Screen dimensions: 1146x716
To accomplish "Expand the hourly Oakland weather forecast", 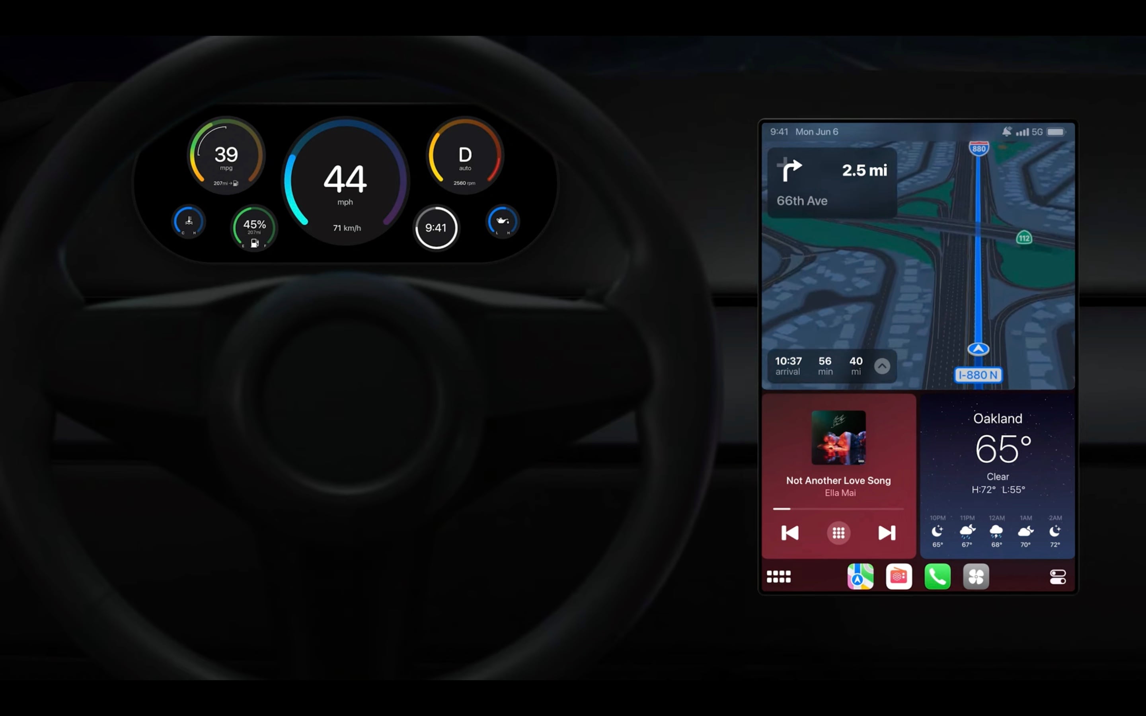I will [x=997, y=474].
